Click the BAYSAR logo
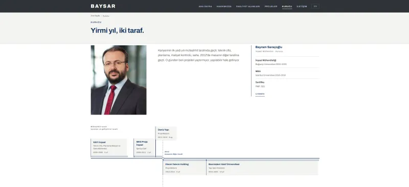 point(103,6)
